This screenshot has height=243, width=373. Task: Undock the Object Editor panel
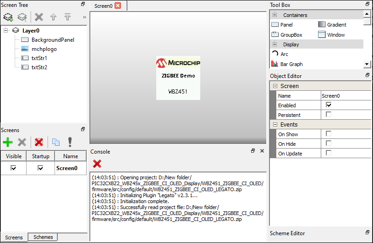368,75
